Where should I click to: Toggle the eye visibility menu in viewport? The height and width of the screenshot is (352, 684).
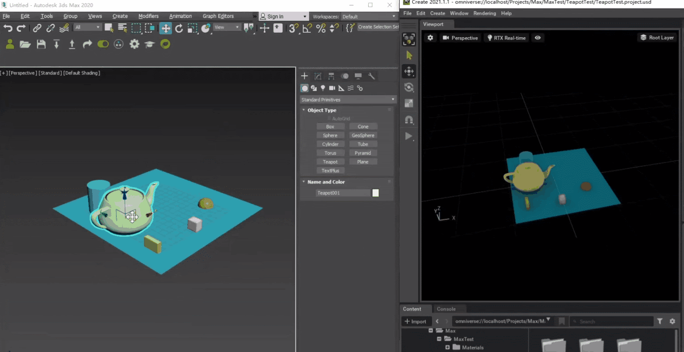pyautogui.click(x=538, y=38)
